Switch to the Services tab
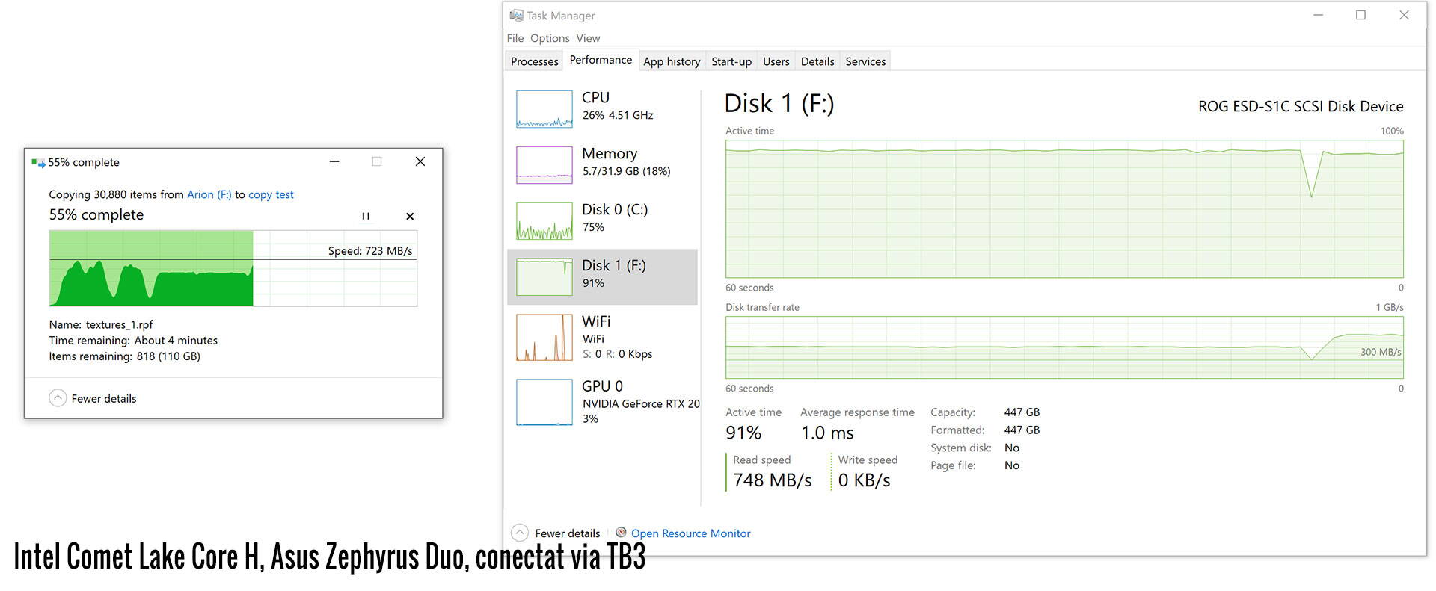 point(865,61)
